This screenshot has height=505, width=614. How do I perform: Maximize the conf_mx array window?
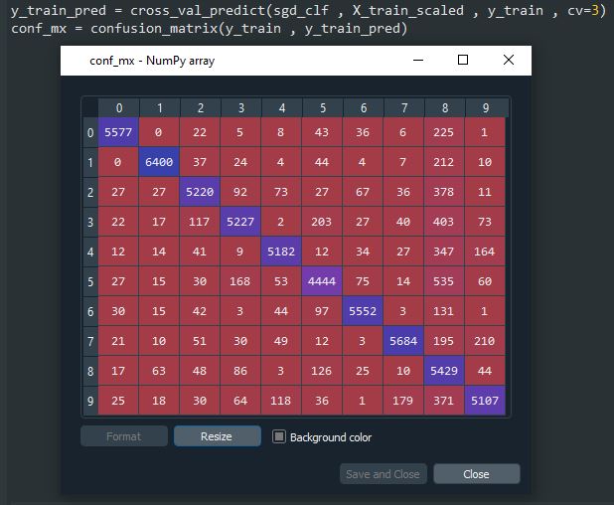tap(462, 61)
